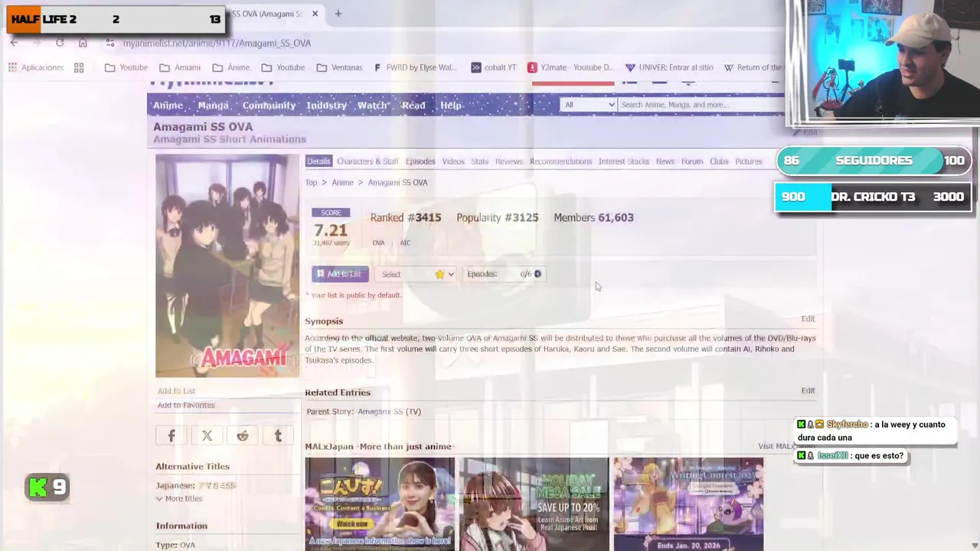Click Add to List under the cover
The width and height of the screenshot is (980, 551).
click(176, 391)
